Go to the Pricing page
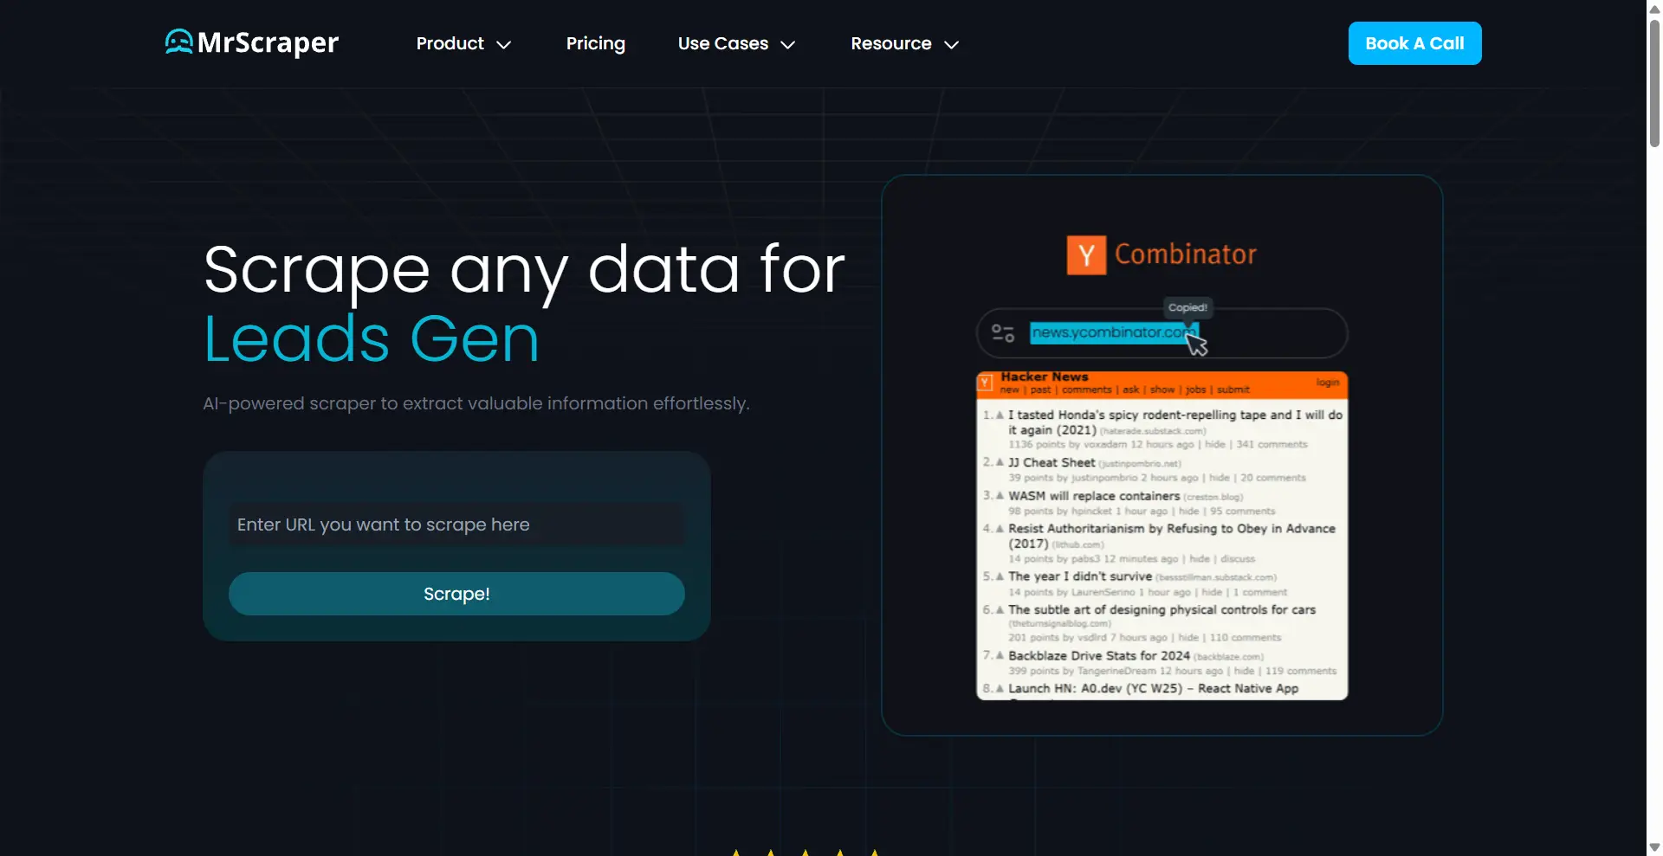Viewport: 1663px width, 856px height. pyautogui.click(x=595, y=43)
